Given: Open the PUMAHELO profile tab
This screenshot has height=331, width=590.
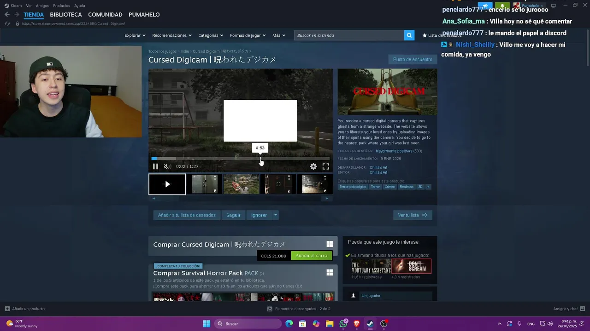Looking at the screenshot, I should 144,15.
